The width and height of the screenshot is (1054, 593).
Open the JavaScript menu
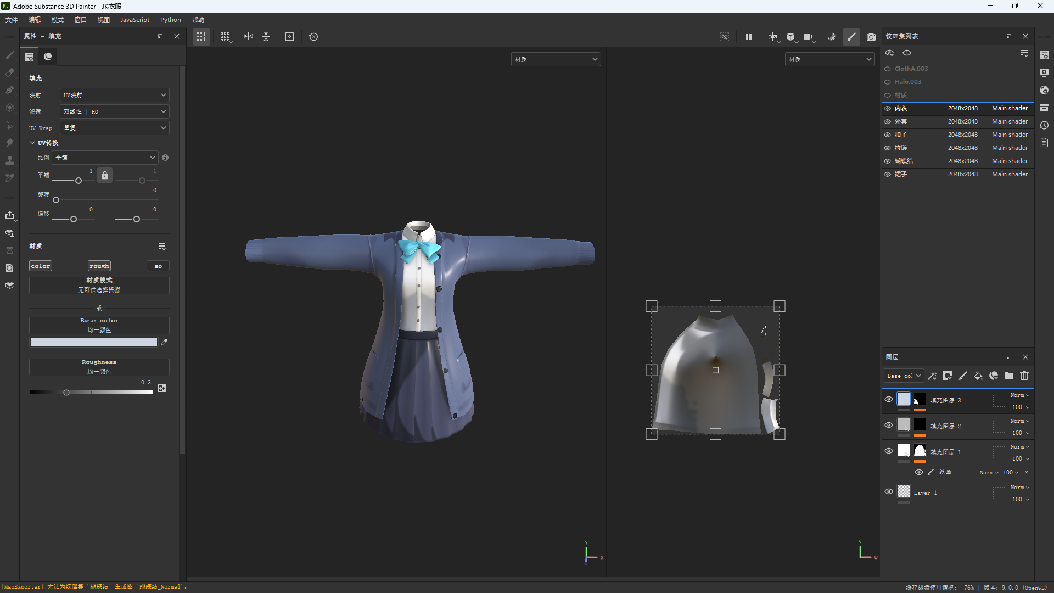(x=134, y=20)
